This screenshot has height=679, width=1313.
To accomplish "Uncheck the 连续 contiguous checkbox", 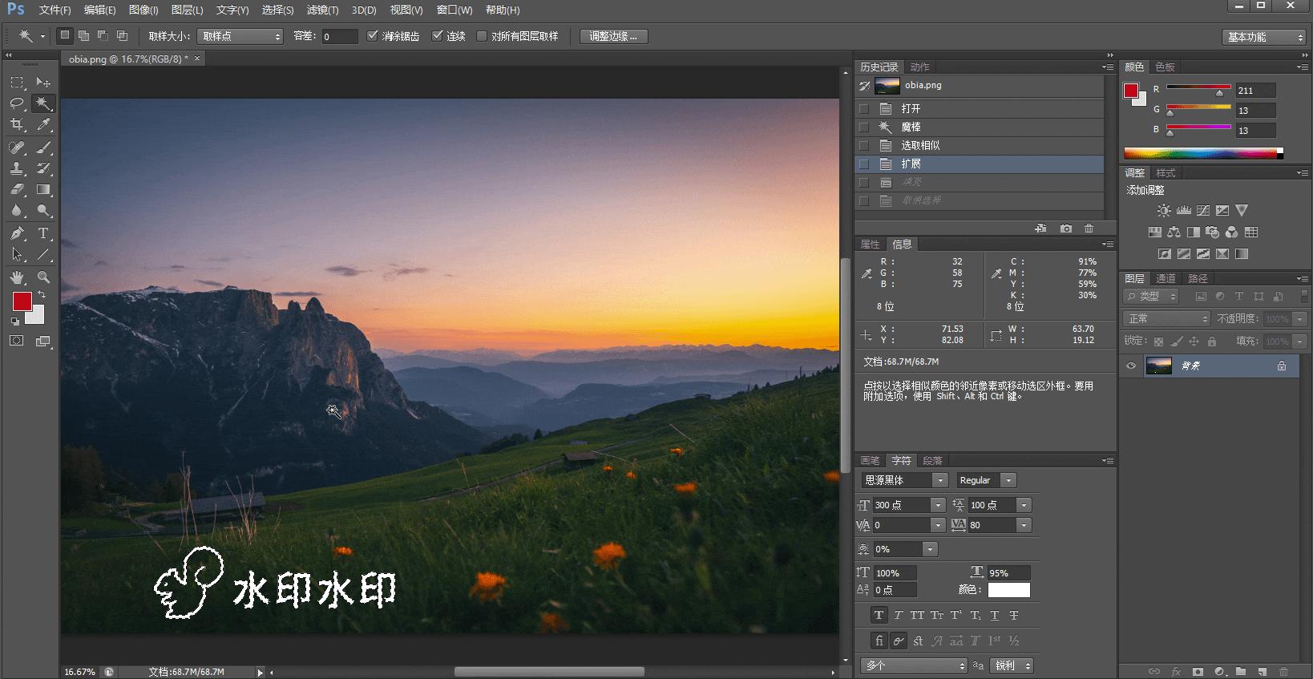I will pyautogui.click(x=438, y=36).
